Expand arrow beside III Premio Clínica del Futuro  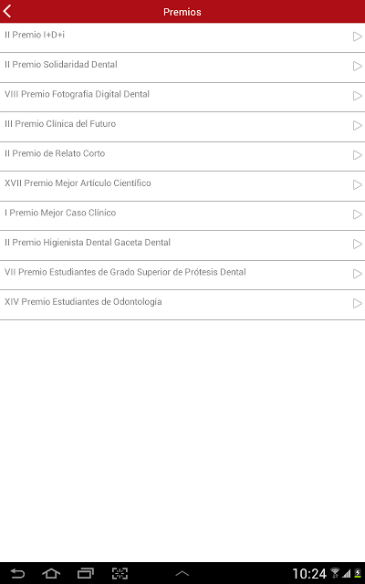[357, 126]
